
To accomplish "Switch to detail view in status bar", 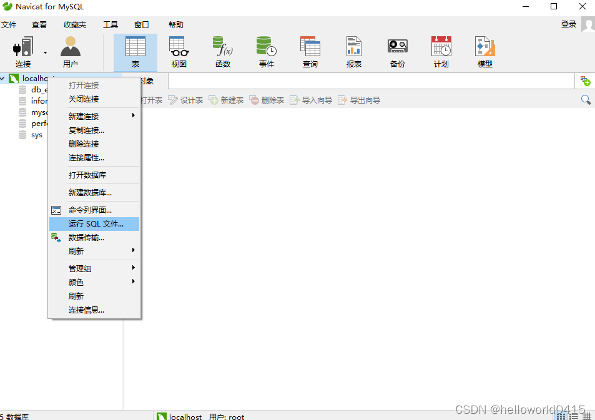I will 587,416.
